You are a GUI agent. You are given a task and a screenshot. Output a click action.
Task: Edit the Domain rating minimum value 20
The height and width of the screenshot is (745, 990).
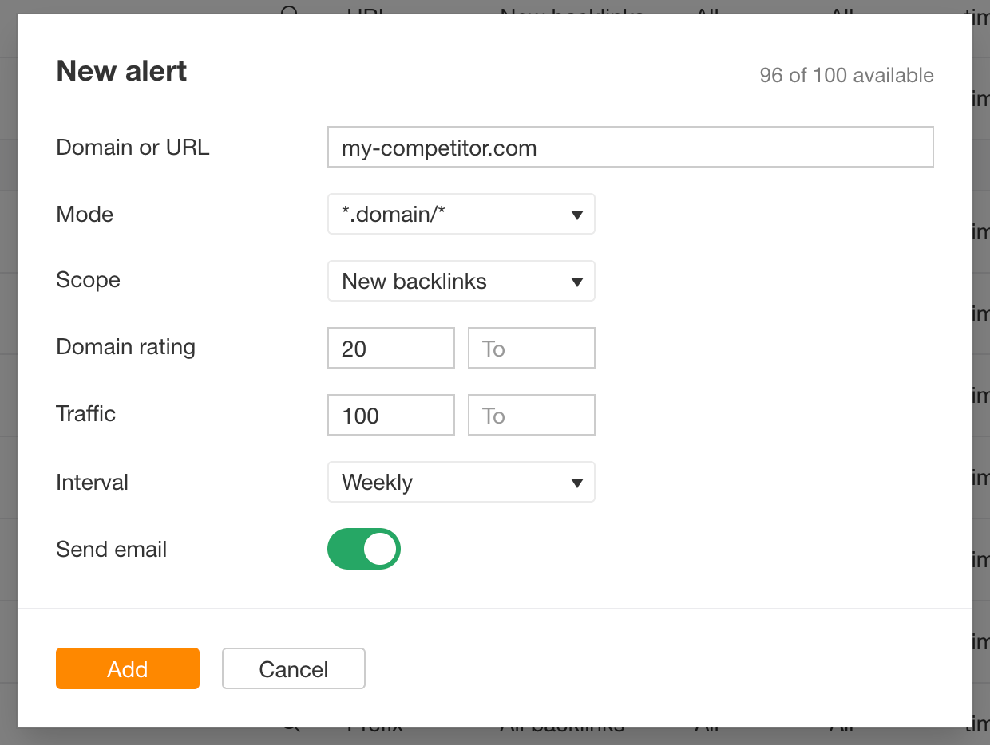point(390,348)
